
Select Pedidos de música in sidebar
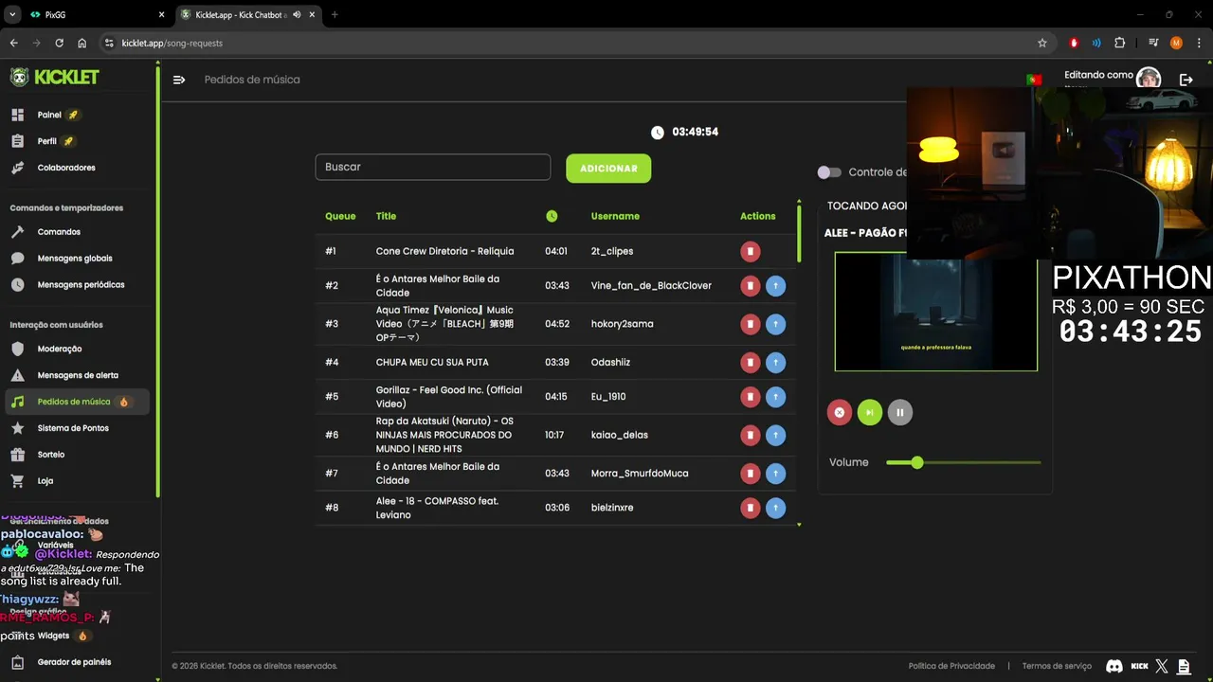[78, 402]
